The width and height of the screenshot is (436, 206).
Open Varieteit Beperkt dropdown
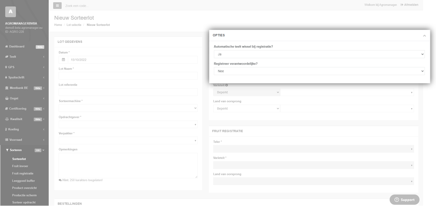pos(247,92)
